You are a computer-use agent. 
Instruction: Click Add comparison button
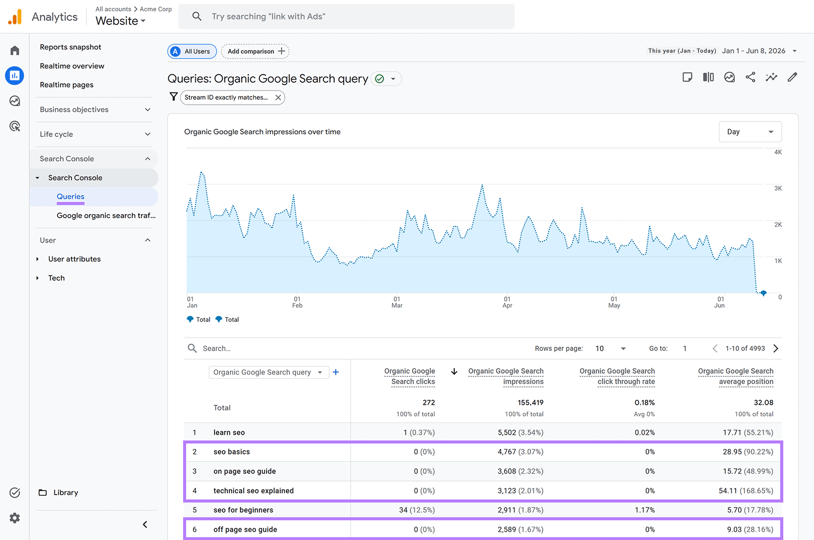(x=255, y=51)
